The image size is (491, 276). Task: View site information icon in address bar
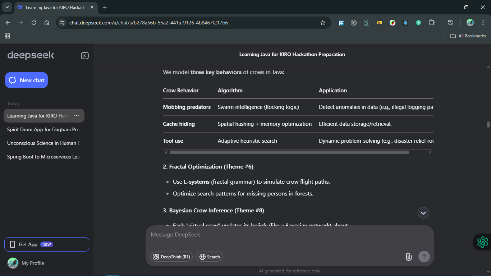62,23
